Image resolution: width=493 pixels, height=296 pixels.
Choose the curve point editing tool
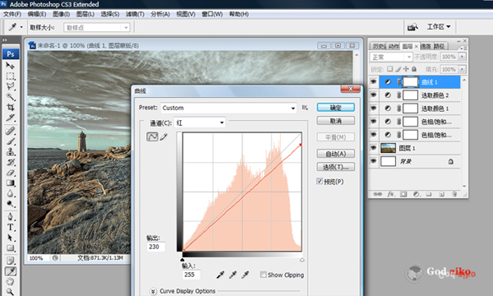coord(153,136)
